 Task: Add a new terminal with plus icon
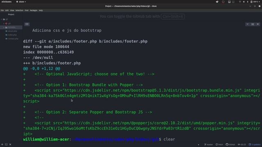coord(2,145)
